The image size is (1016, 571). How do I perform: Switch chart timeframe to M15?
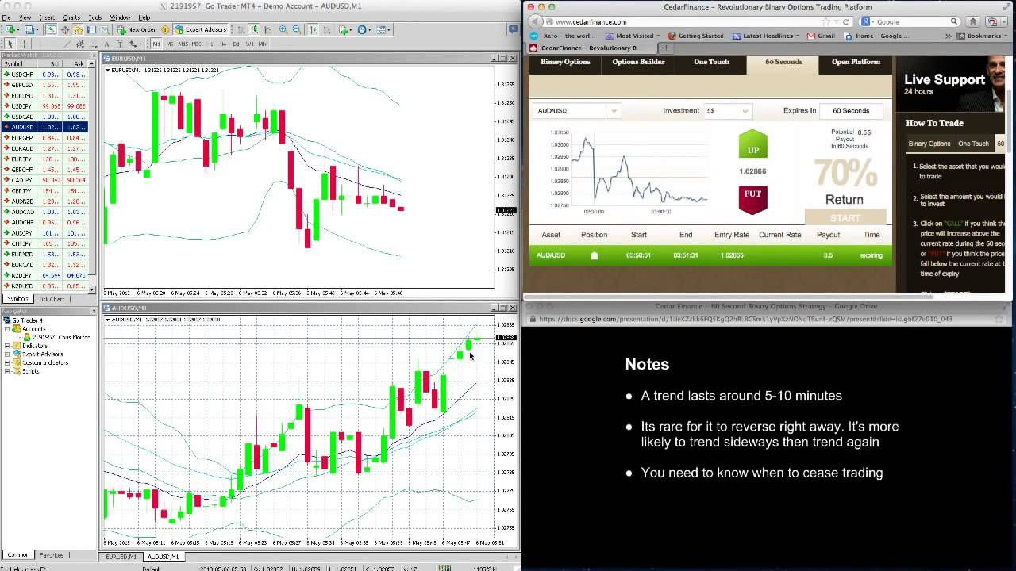point(183,44)
